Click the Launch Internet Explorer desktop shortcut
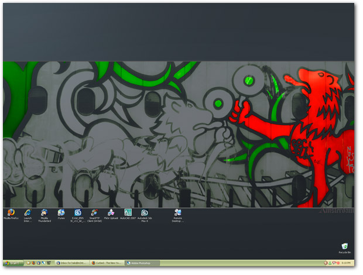363x275 pixels. coord(28,213)
